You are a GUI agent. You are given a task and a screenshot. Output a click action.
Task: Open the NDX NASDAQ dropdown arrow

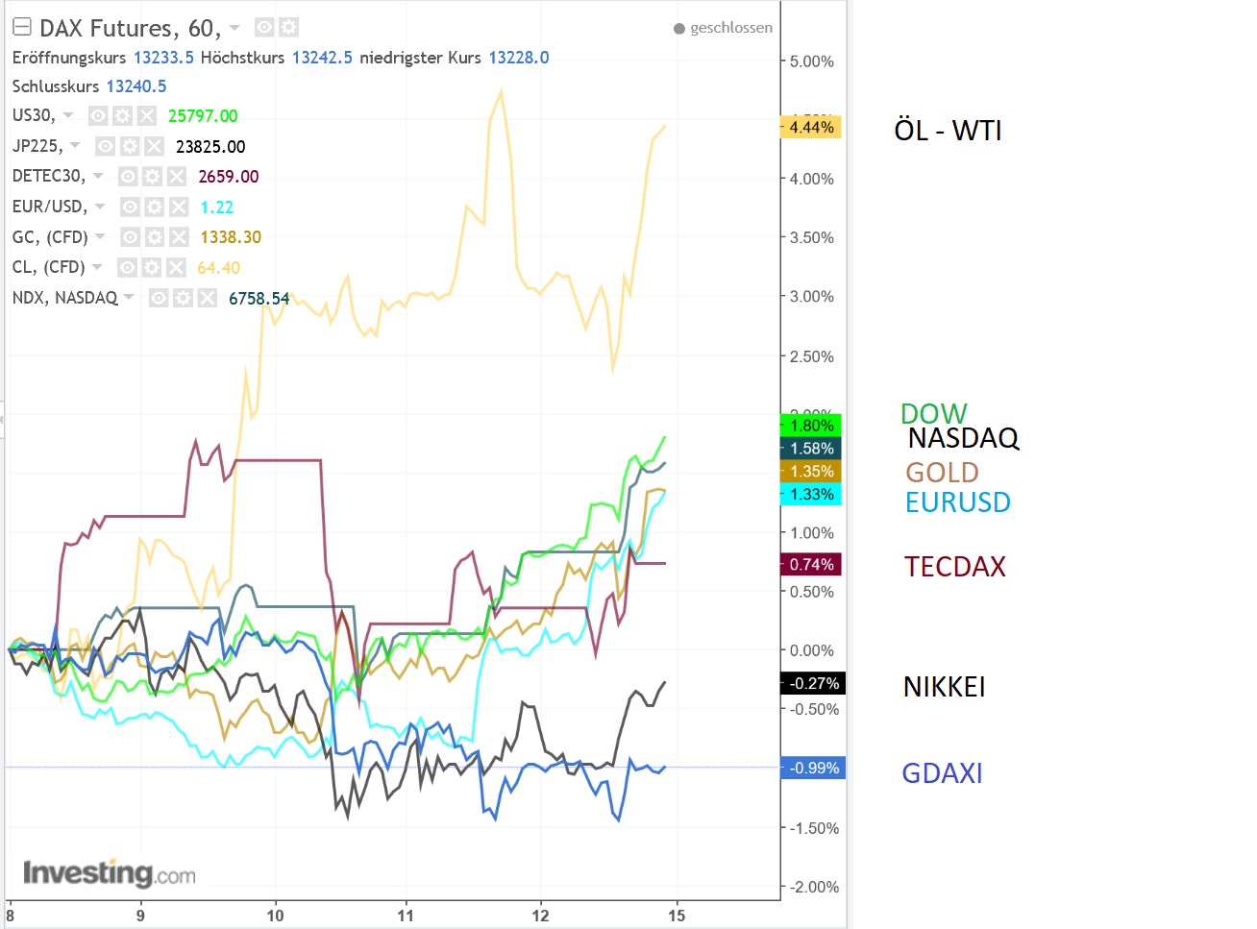point(130,298)
